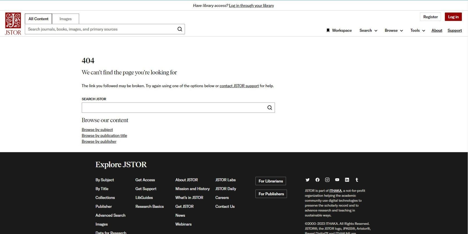Image resolution: width=468 pixels, height=234 pixels.
Task: Open JSTOR's LinkedIn page icon
Action: [347, 180]
